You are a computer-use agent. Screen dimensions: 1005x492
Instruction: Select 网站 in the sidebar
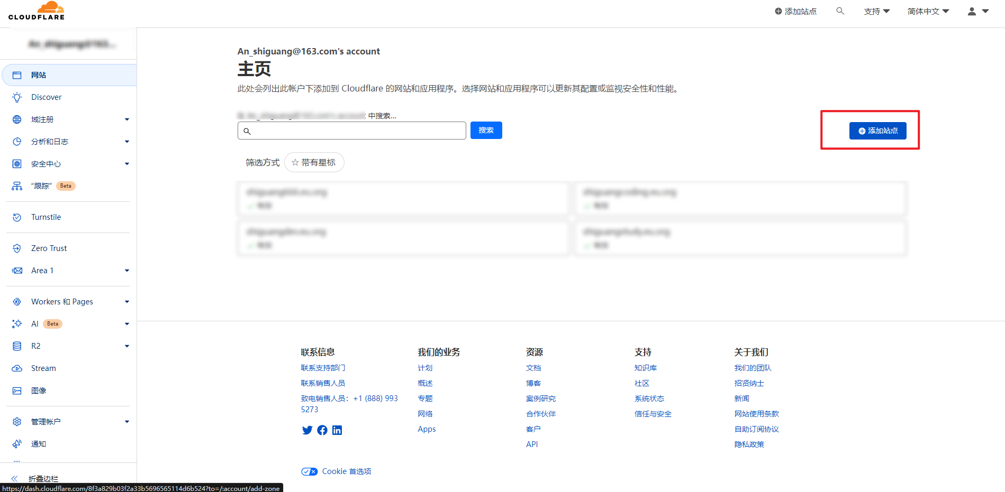click(x=69, y=75)
